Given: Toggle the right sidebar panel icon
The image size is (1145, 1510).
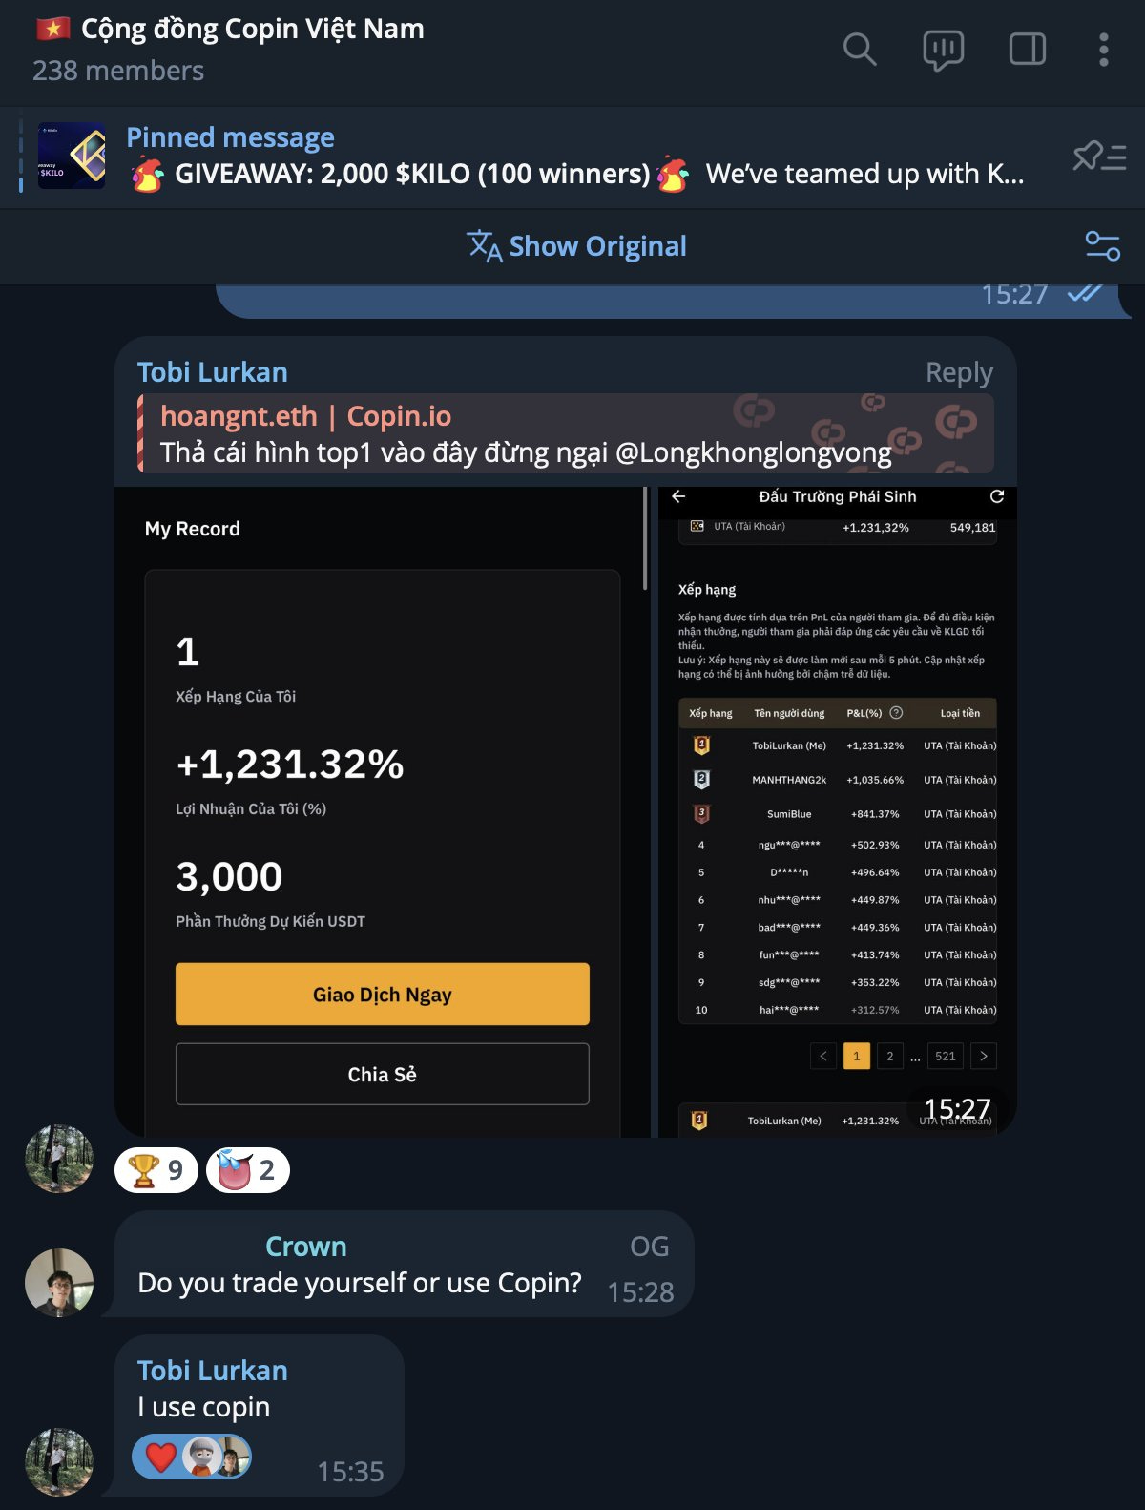Looking at the screenshot, I should 1028,50.
